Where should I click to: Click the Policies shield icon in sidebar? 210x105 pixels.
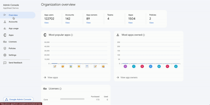coord(5,48)
